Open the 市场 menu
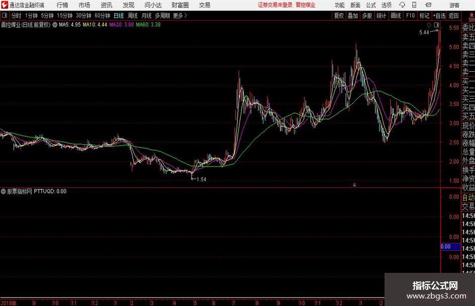 coord(84,5)
